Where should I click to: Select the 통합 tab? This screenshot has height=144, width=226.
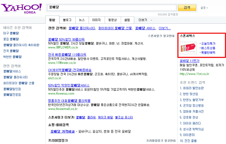pyautogui.click(x=52, y=20)
